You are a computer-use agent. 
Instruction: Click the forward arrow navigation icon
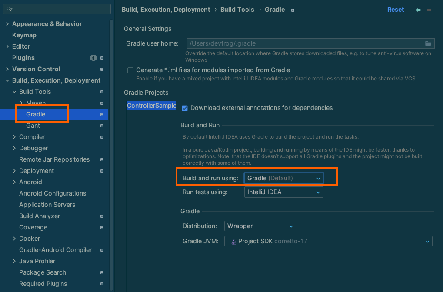(430, 10)
